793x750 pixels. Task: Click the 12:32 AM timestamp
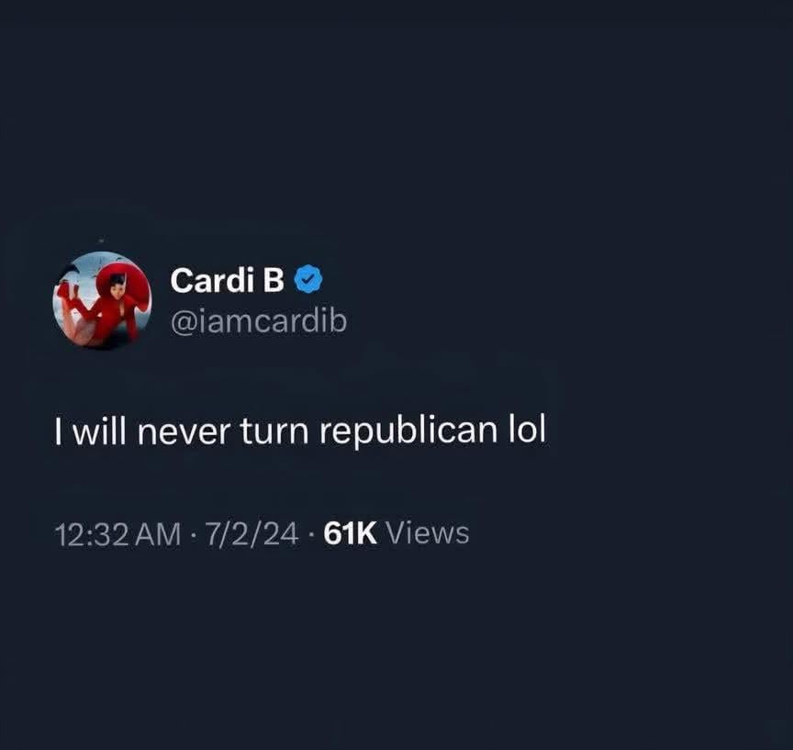(x=117, y=534)
